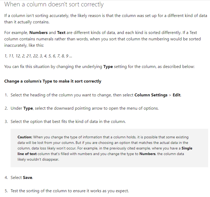Click the bold Column Settings text in step 1
This screenshot has height=197, width=210.
pos(151,95)
